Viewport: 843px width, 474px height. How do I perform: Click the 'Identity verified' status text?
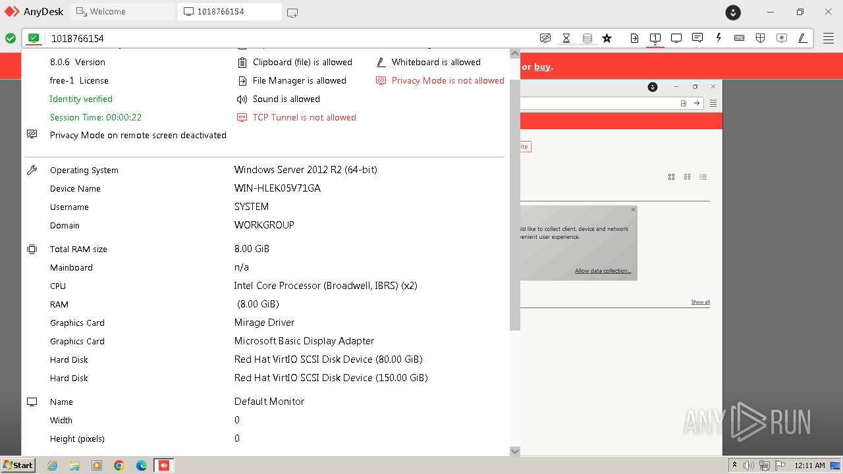81,99
